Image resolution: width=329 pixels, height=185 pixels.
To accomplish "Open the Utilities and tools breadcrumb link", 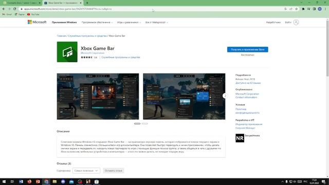I will point(87,36).
